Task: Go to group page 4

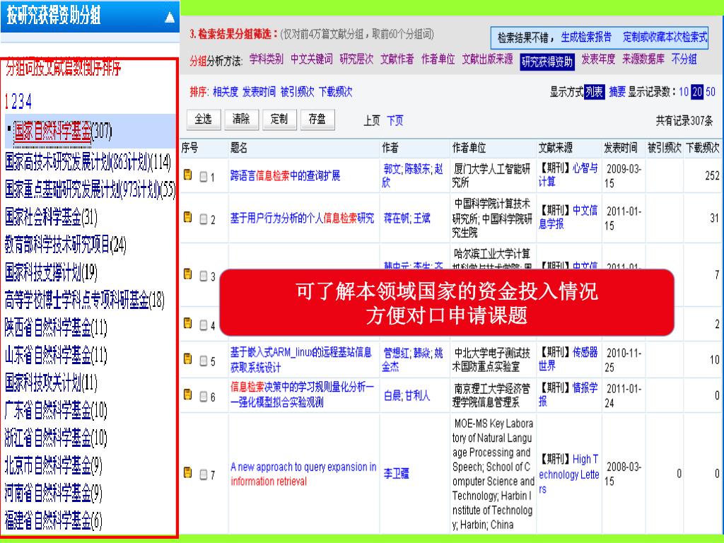Action: click(28, 101)
